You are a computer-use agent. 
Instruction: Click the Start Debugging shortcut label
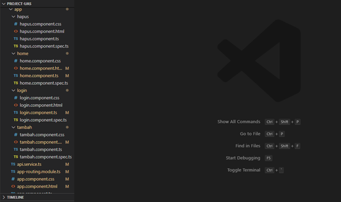(x=243, y=158)
